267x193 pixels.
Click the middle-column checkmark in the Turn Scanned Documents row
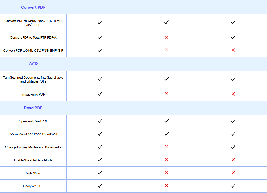click(166, 79)
